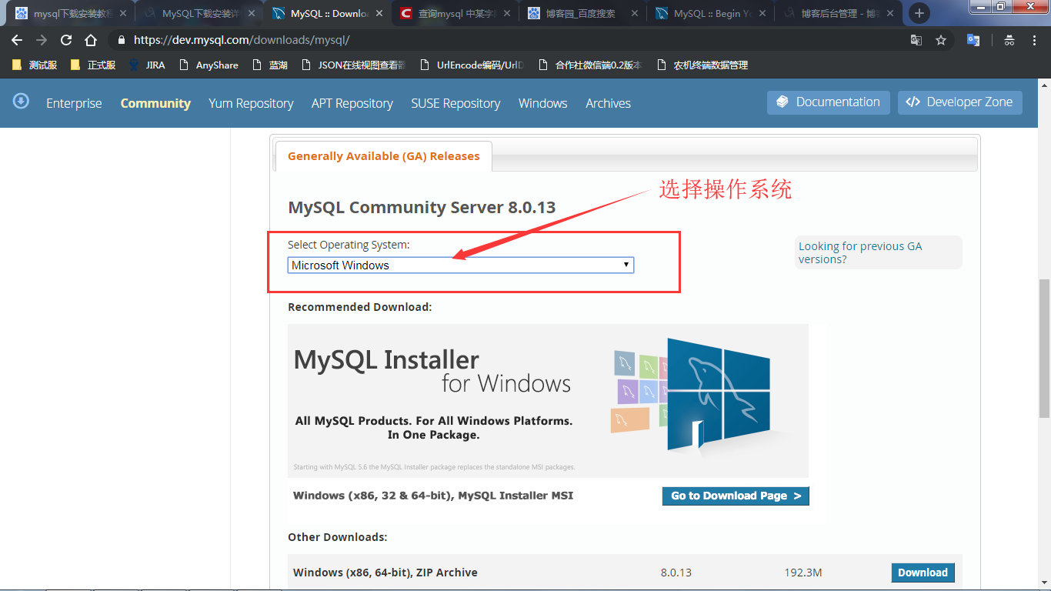1051x591 pixels.
Task: Click the MySQL Installer for Windows banner
Action: tap(548, 400)
